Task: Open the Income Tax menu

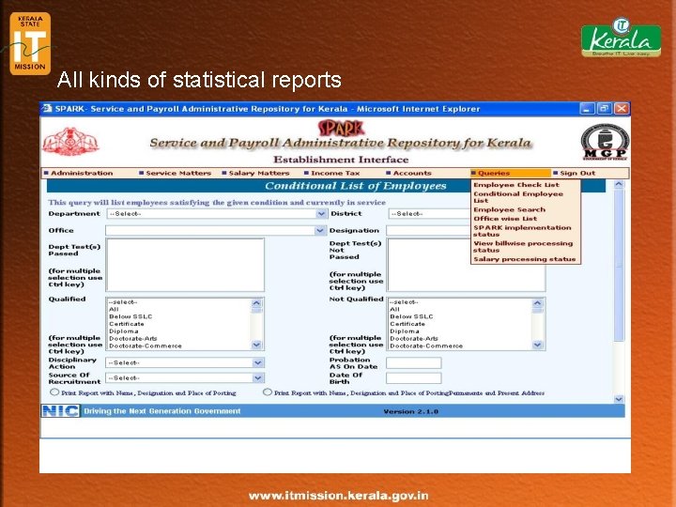Action: tap(335, 174)
